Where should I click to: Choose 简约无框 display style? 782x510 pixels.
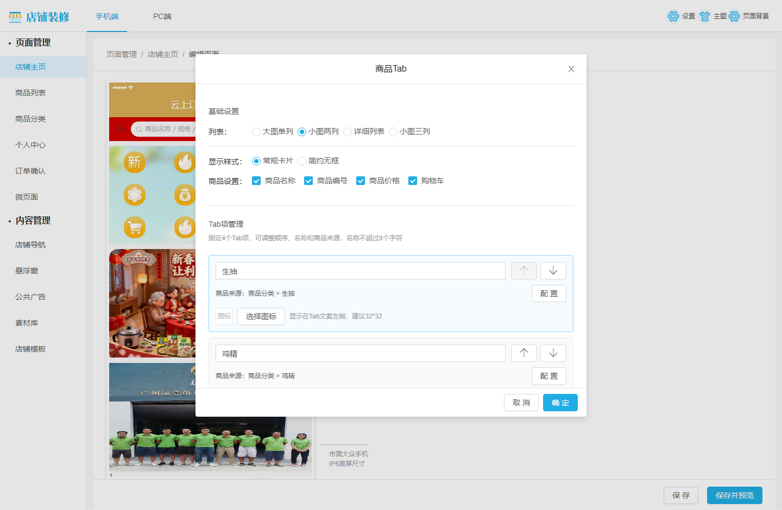(x=318, y=161)
